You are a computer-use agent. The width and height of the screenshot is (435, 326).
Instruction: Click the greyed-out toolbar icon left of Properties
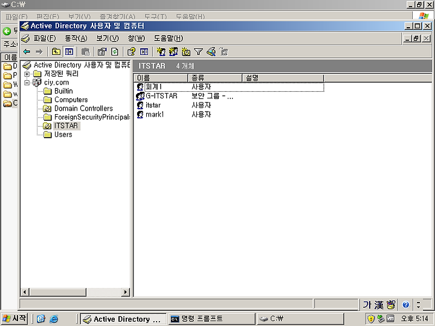(x=86, y=52)
